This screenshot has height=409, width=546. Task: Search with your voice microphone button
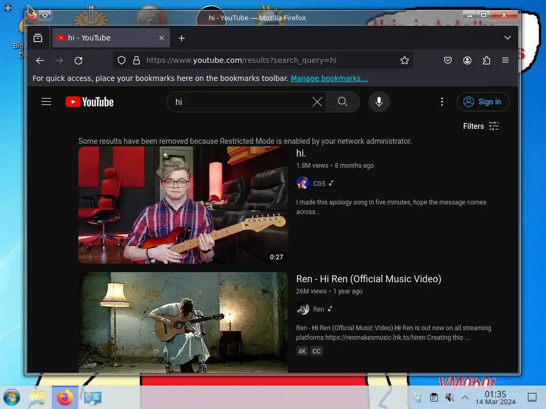[x=379, y=102]
